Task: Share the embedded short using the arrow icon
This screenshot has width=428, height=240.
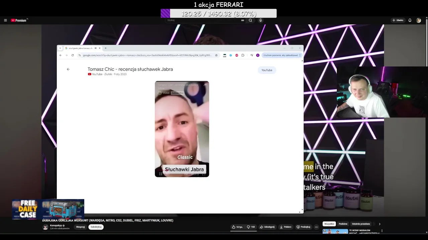Action: tap(205, 85)
